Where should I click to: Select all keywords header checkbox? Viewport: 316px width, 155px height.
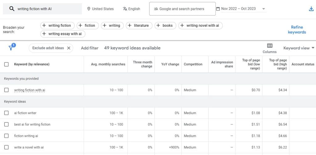pyautogui.click(x=6, y=64)
